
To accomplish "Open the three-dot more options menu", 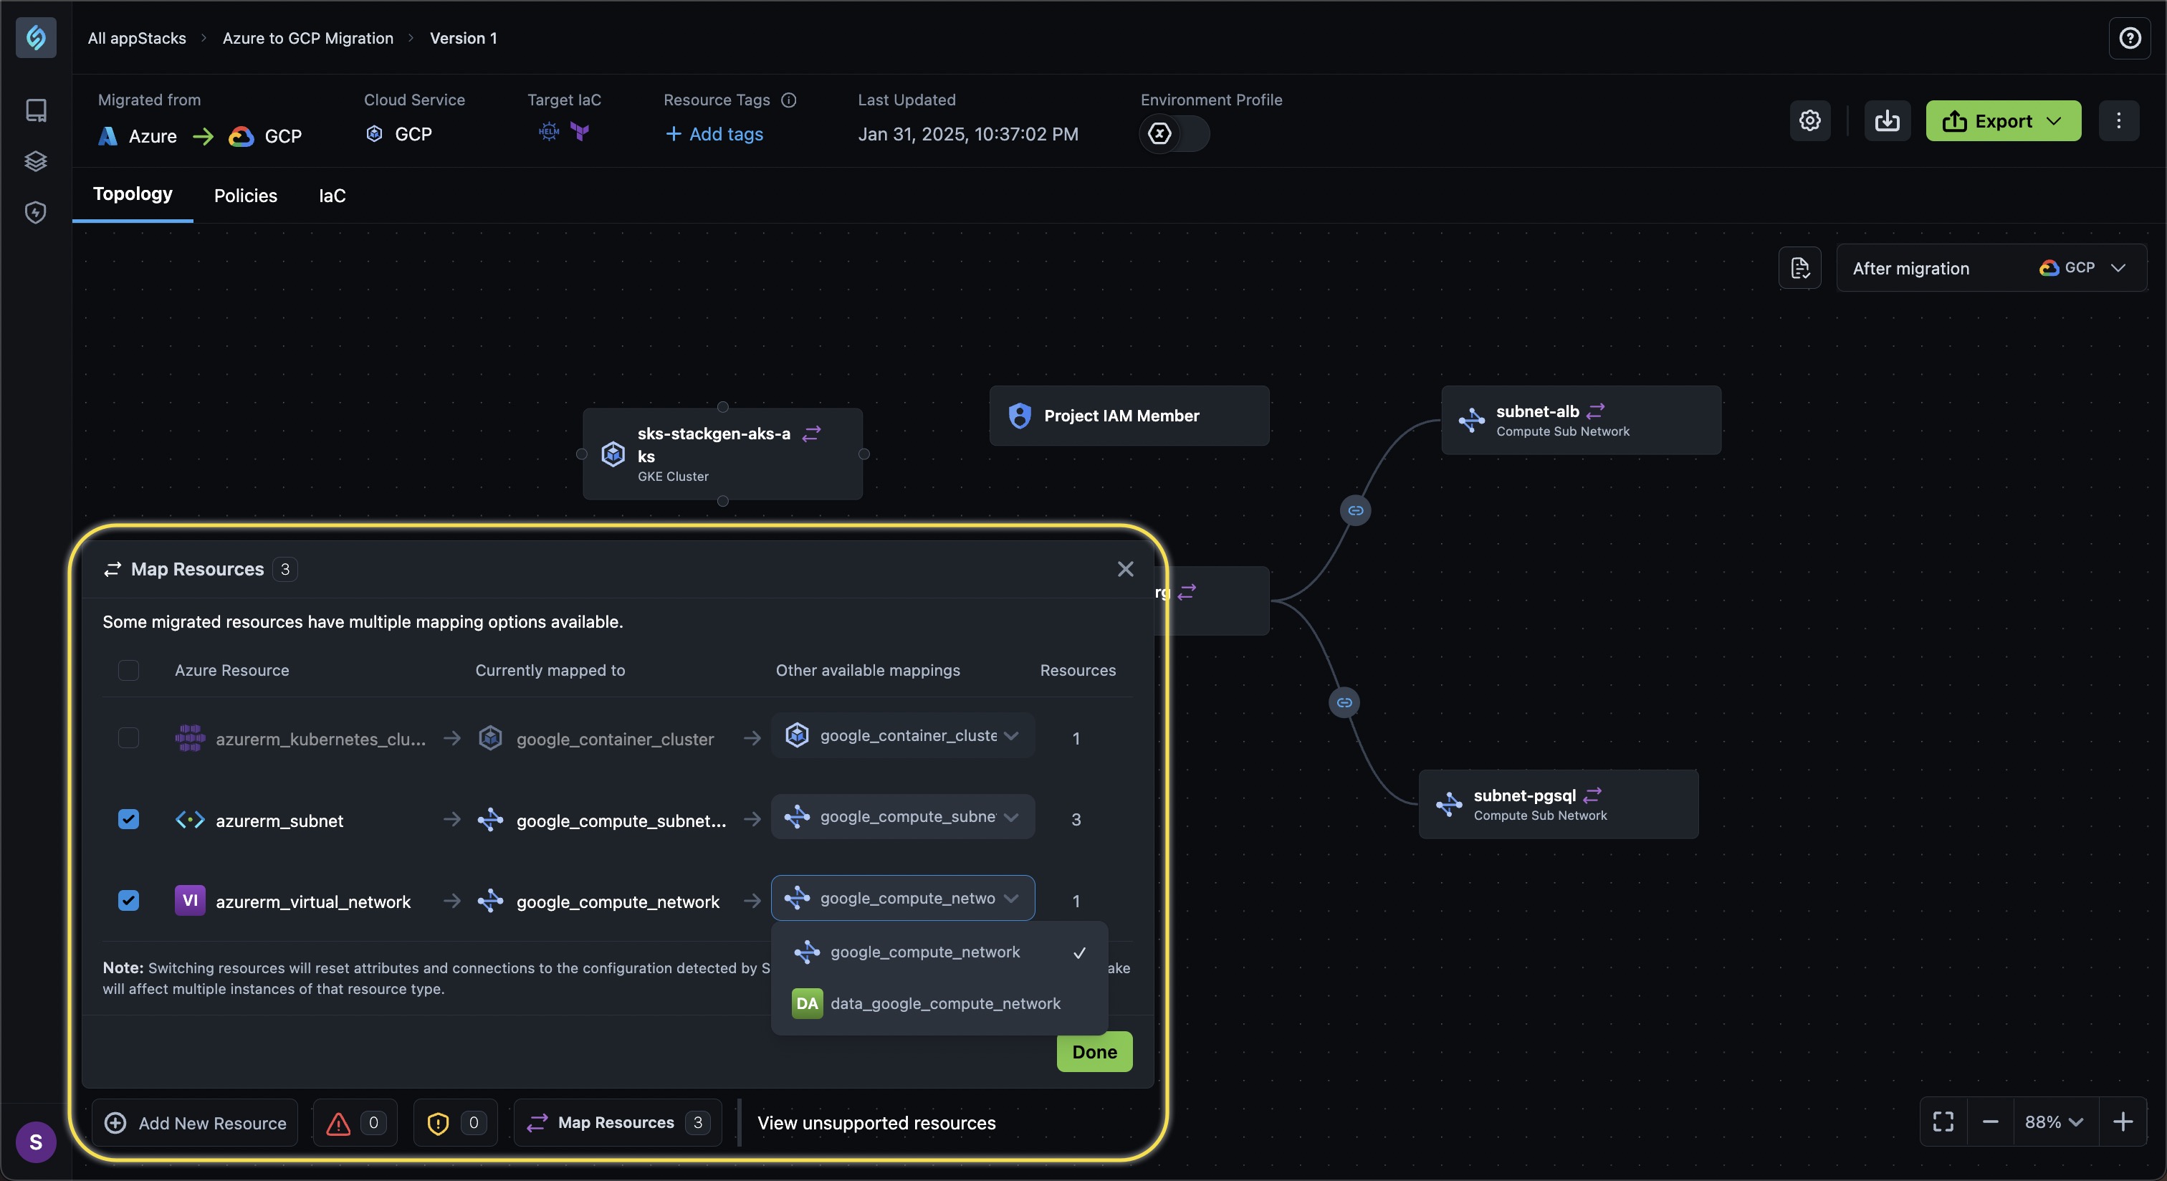I will coord(2118,120).
